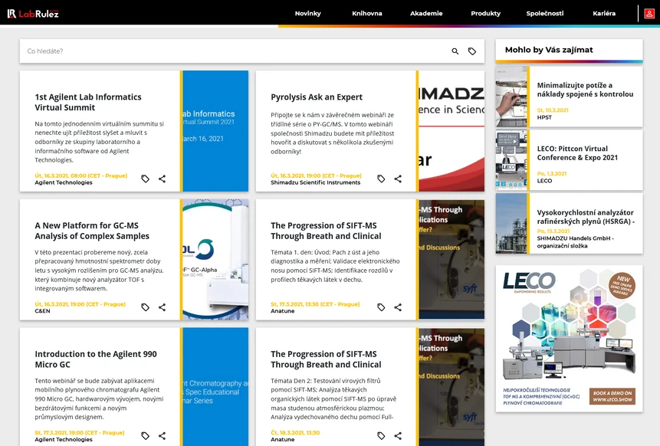
Task: Share the Introduction to Agilent 990 Micro GC webinar
Action: 162,435
